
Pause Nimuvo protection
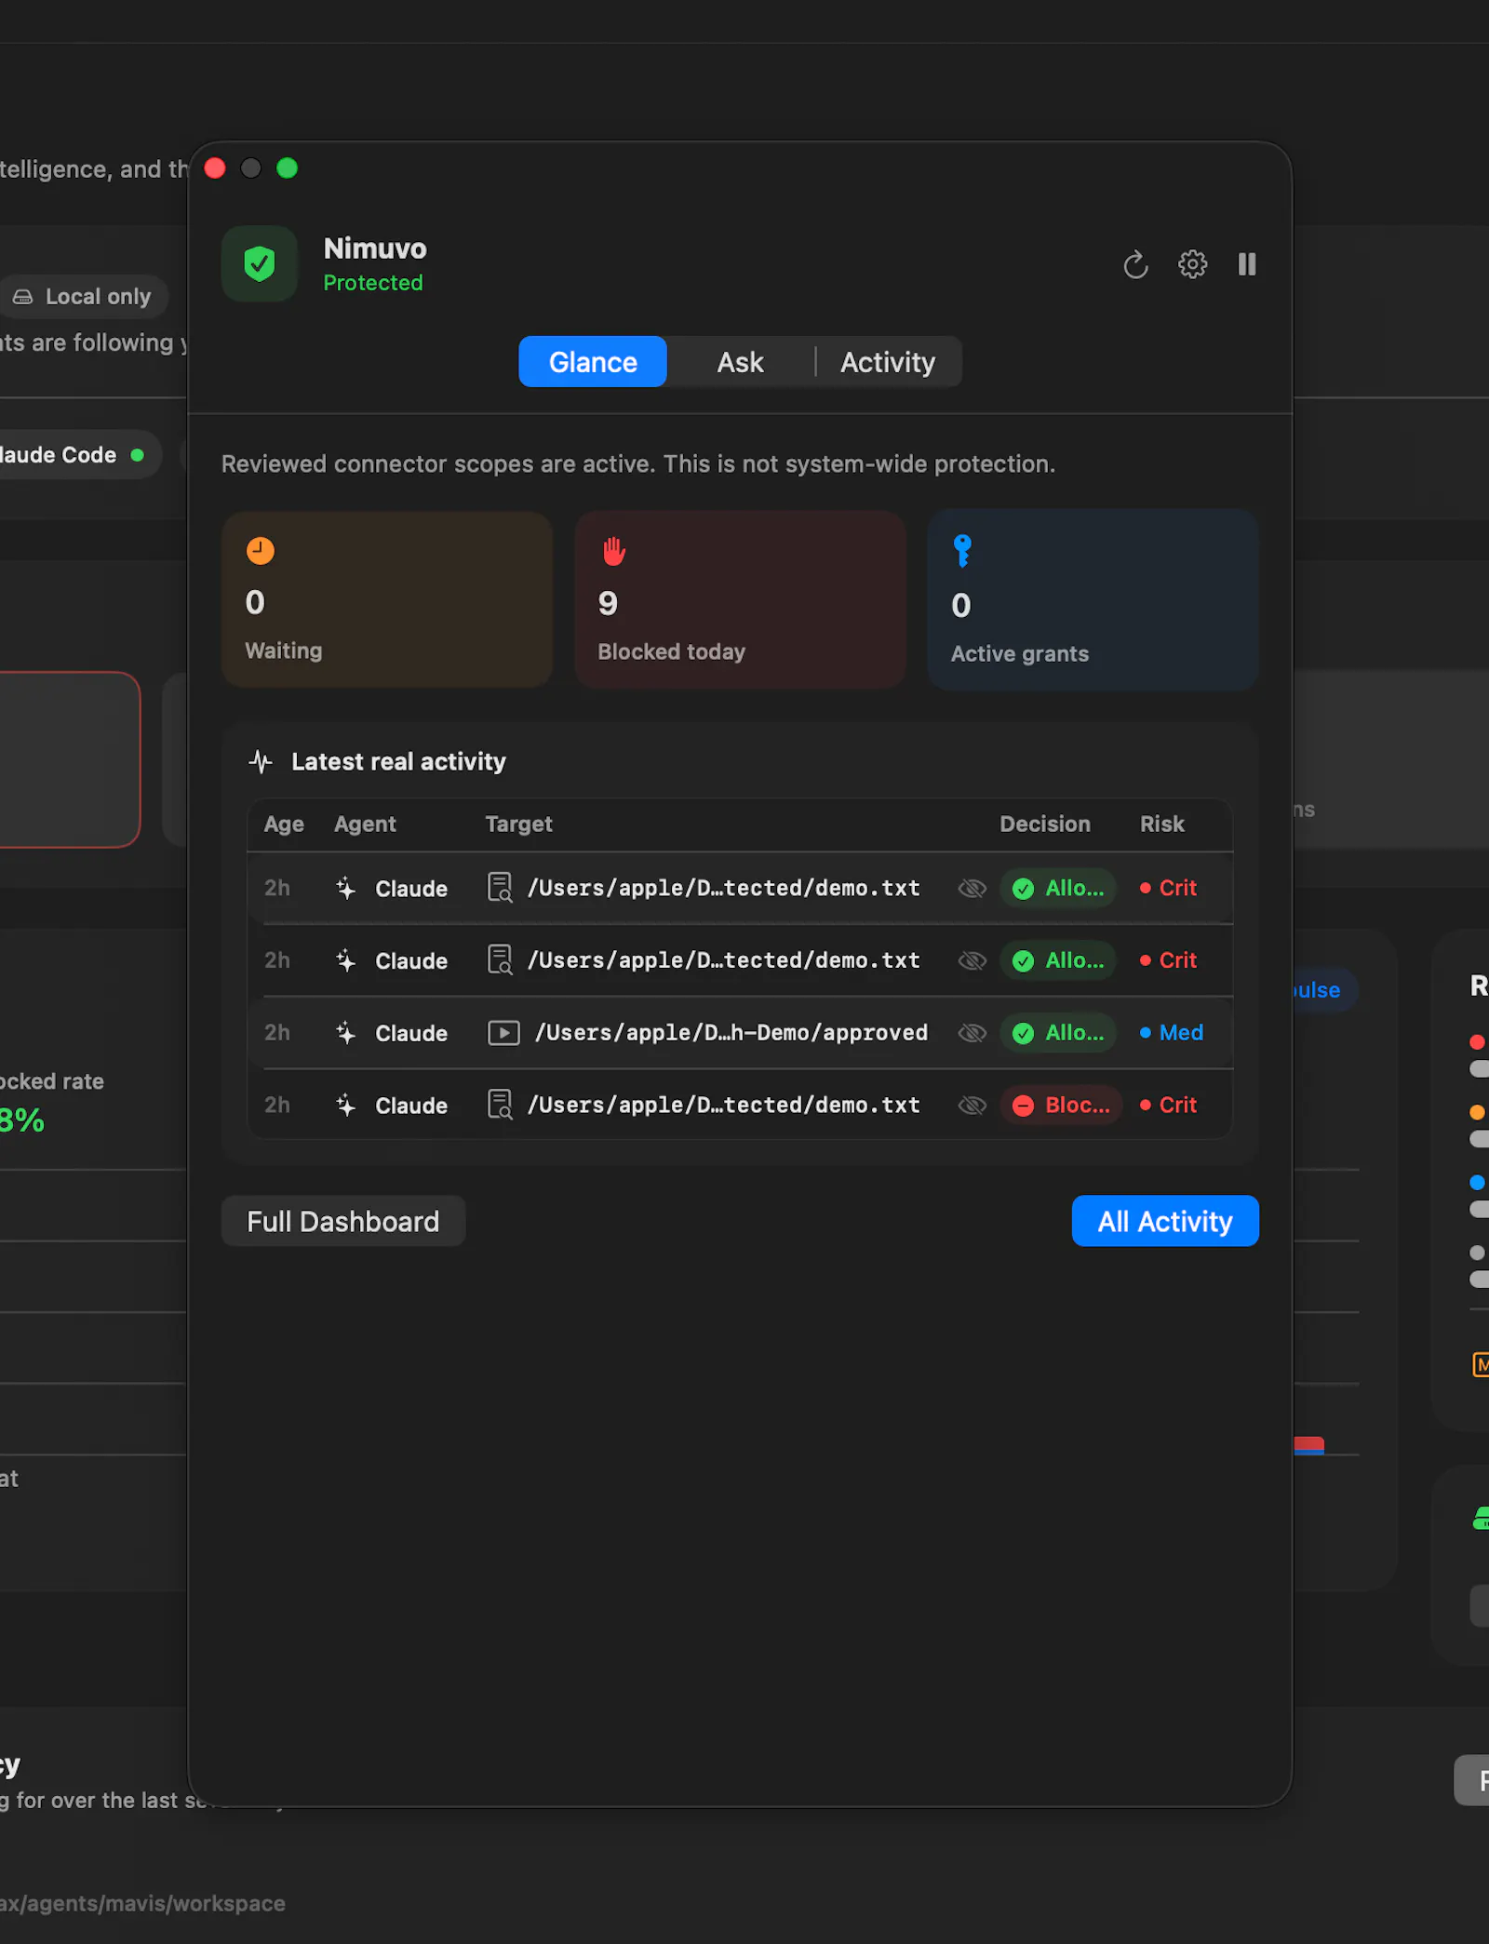1247,264
